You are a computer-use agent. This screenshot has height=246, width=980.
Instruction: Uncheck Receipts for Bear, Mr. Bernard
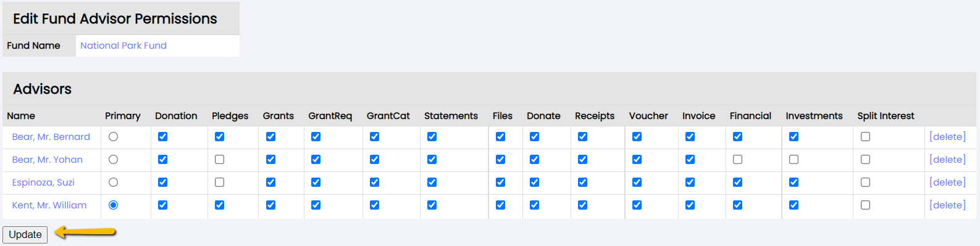click(x=582, y=137)
